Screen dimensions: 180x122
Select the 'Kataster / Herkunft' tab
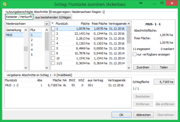(x=19, y=17)
